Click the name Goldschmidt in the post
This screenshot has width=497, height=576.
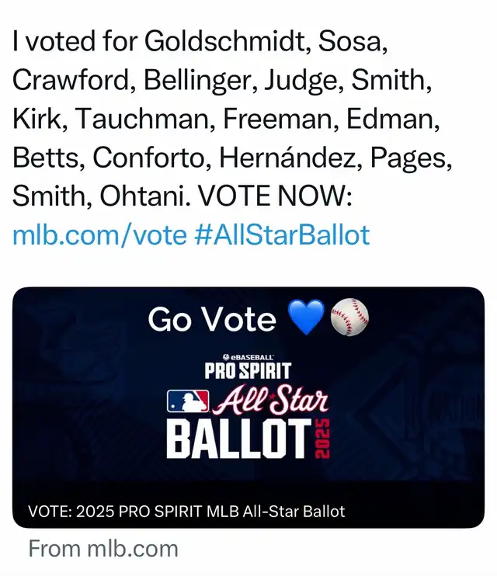228,41
